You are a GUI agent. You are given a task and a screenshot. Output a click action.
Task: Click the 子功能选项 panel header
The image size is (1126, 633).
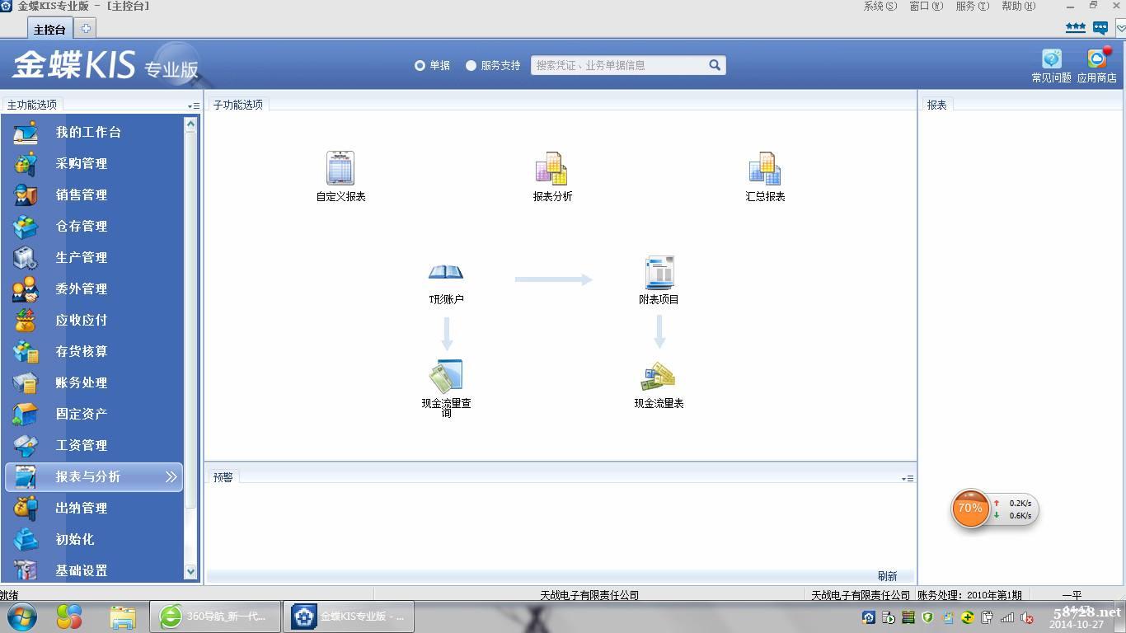238,105
